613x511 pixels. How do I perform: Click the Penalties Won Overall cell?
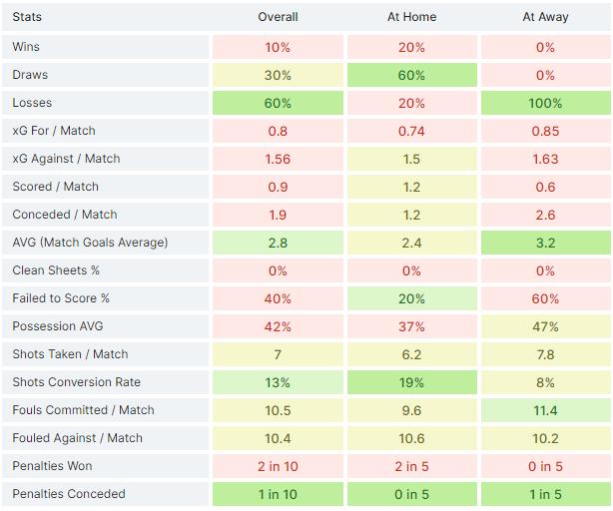pos(278,466)
